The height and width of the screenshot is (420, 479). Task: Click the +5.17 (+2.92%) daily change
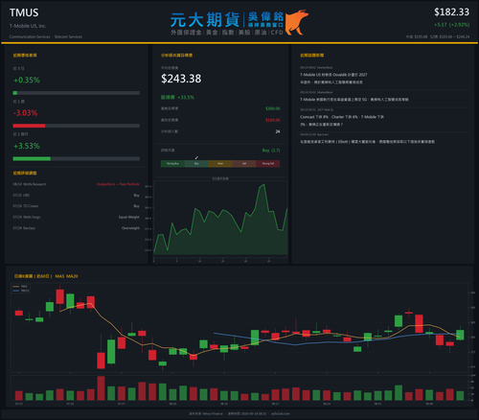pyautogui.click(x=451, y=25)
